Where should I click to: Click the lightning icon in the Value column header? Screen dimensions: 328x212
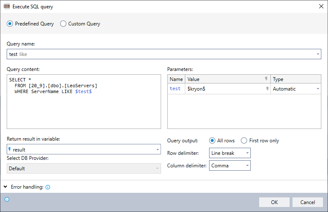pyautogui.click(x=266, y=79)
